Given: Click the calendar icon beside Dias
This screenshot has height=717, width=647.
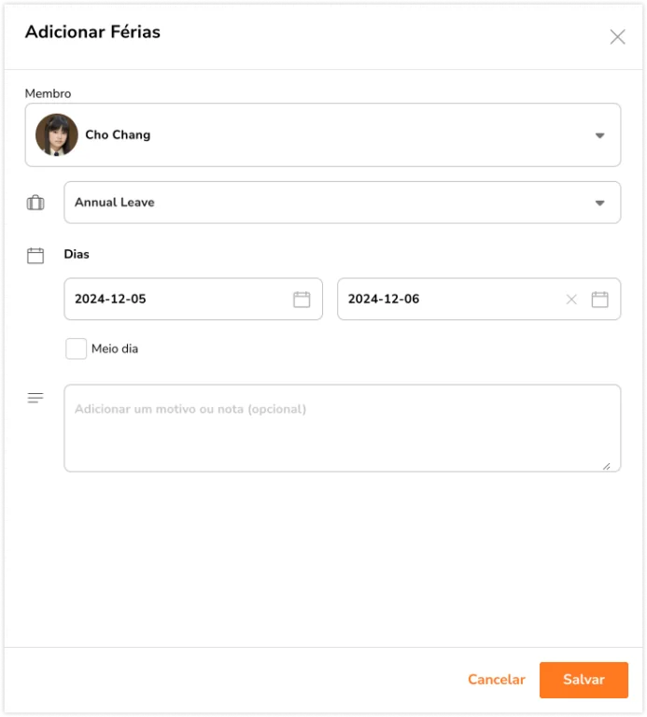Looking at the screenshot, I should pos(35,256).
